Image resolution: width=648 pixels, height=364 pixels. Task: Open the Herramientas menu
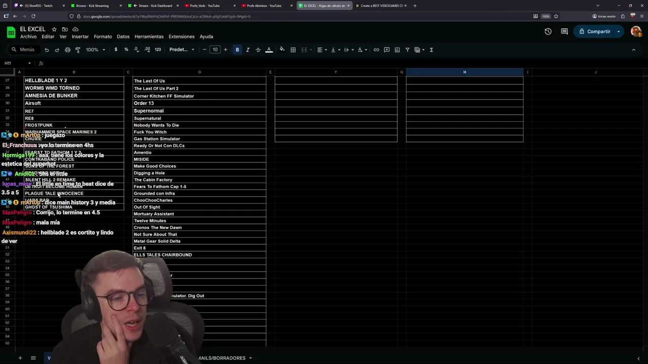tap(149, 36)
